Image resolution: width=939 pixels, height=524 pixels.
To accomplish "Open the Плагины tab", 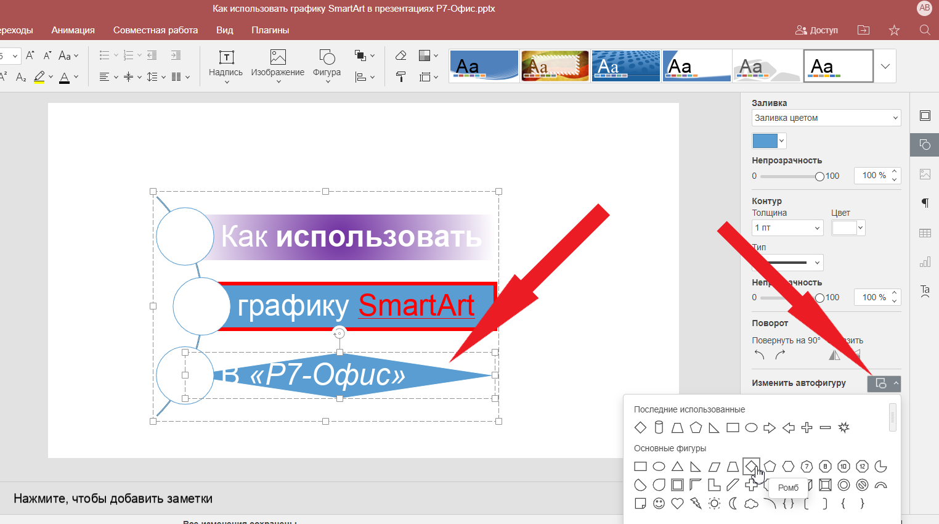I will (x=270, y=30).
